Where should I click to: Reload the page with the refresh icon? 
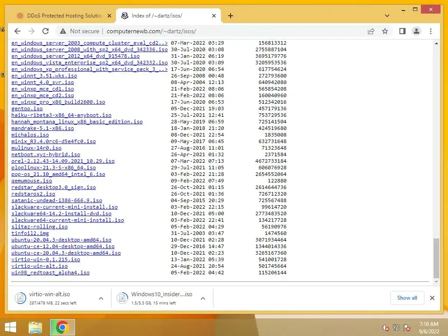[45, 31]
